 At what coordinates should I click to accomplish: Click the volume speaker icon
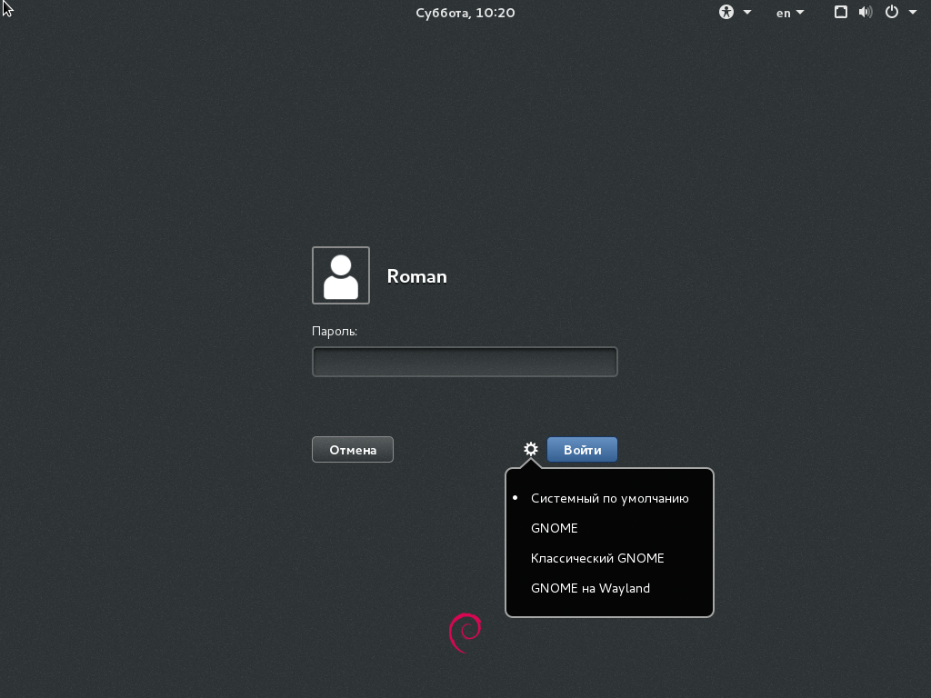coord(865,13)
